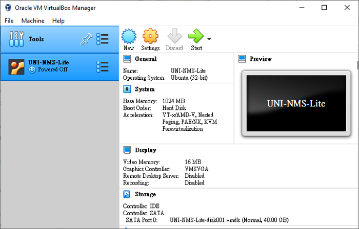Click the Storage section disk icon

click(x=127, y=194)
